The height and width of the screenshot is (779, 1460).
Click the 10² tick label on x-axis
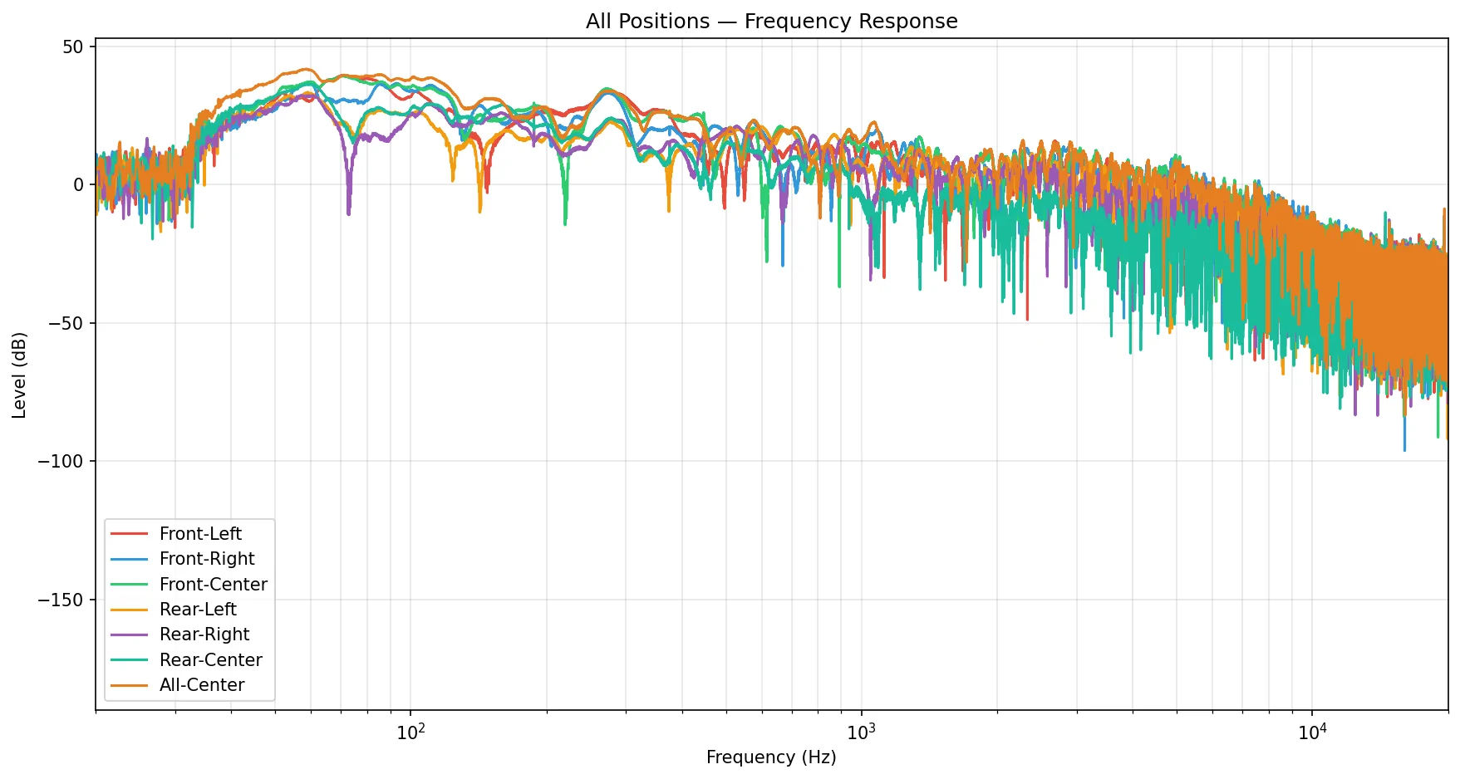pos(410,731)
